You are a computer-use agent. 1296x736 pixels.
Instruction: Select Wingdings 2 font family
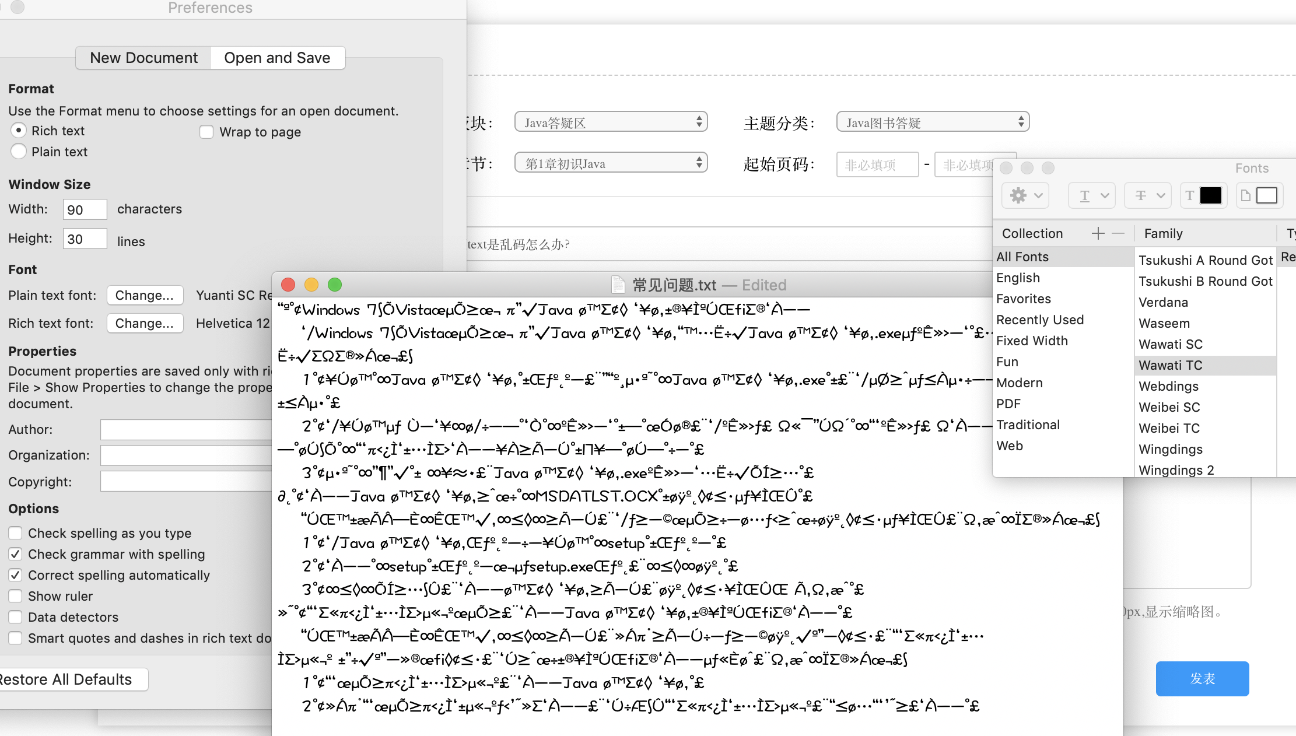click(x=1205, y=470)
